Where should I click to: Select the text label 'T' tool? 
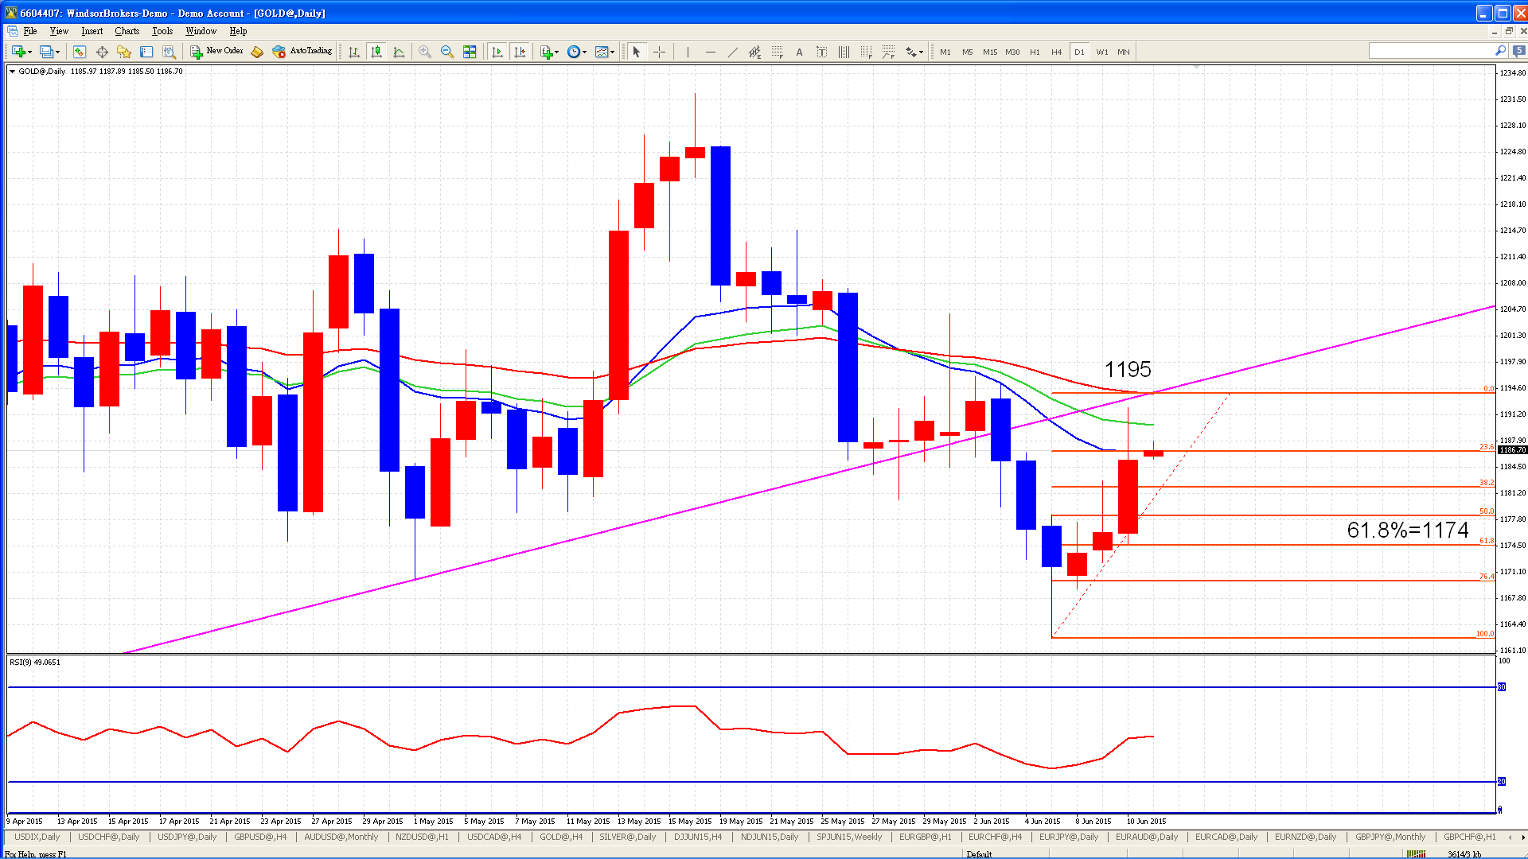[x=821, y=52]
